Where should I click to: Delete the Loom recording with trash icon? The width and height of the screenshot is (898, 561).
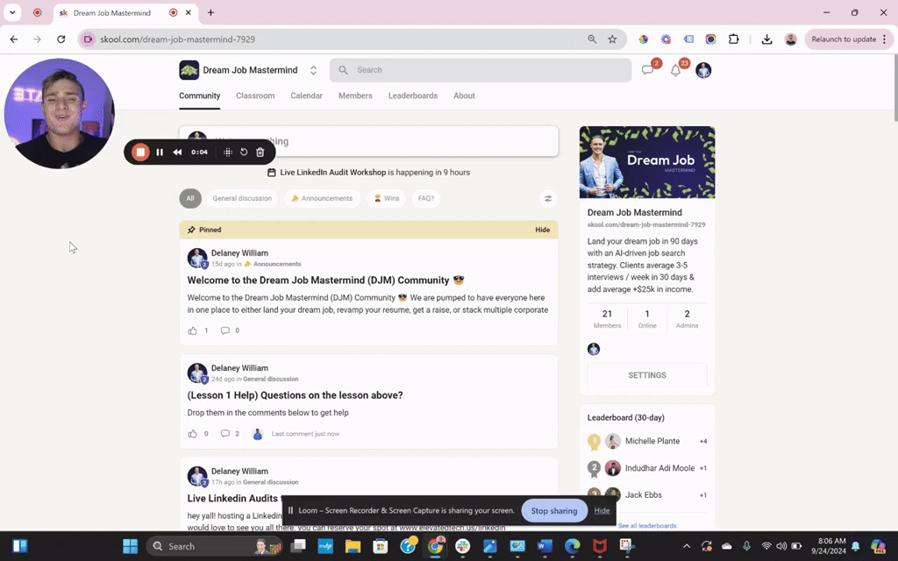(260, 152)
